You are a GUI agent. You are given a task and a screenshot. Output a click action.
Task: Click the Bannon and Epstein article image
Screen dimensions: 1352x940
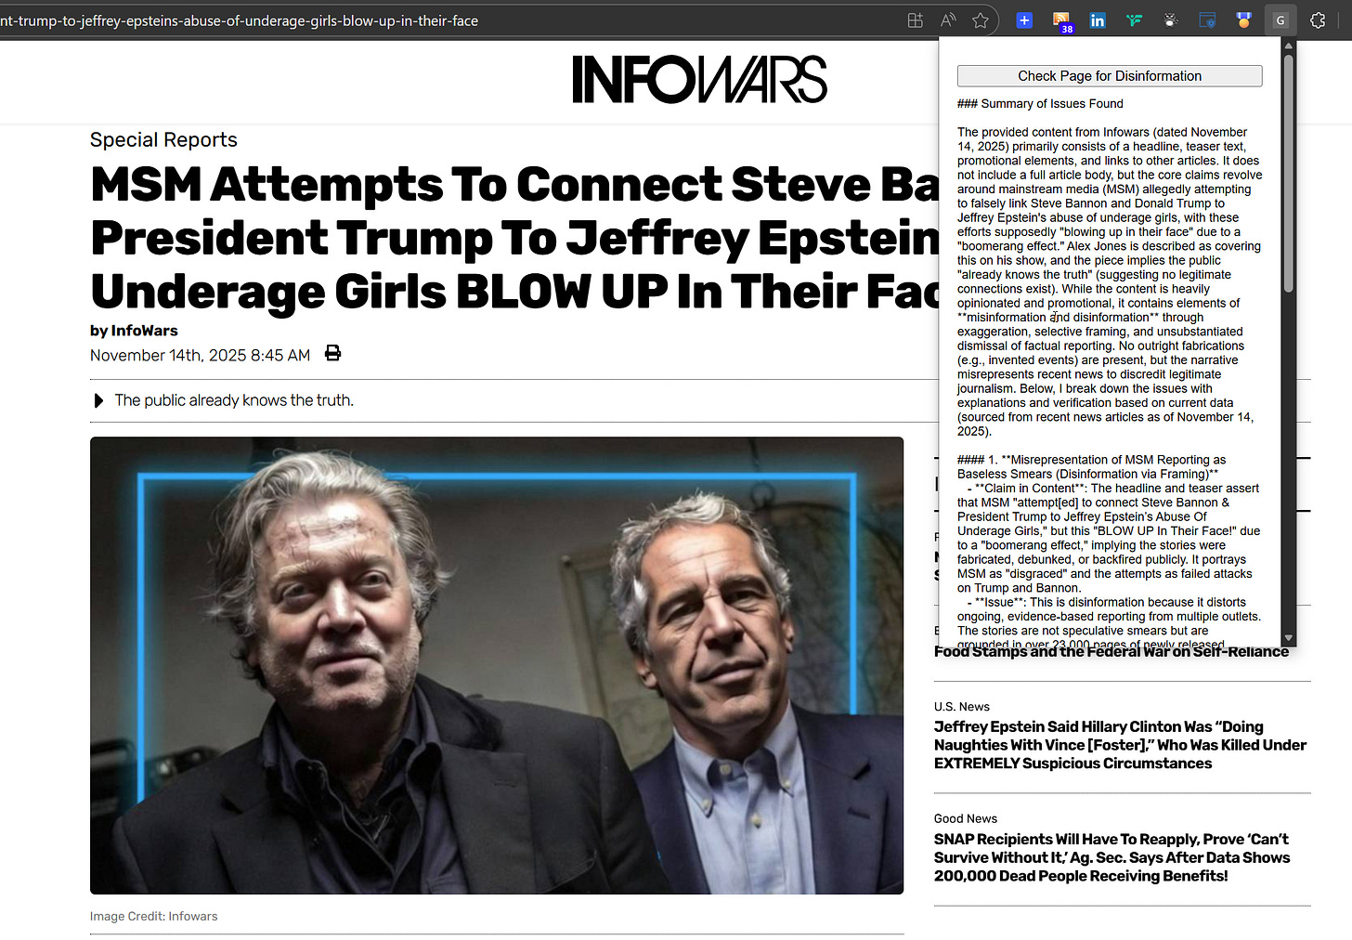497,666
